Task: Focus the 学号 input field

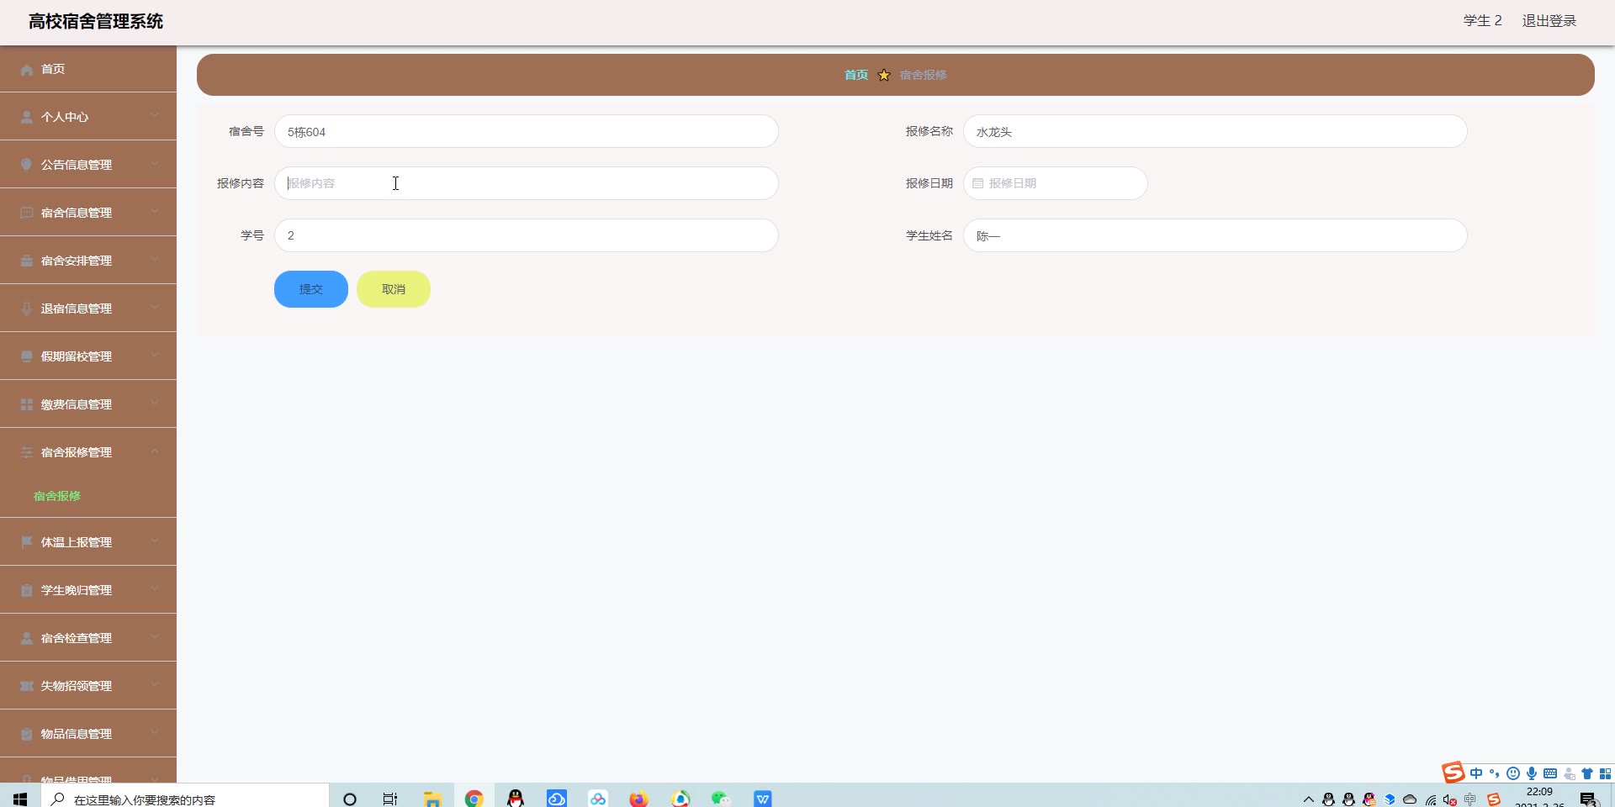Action: [x=527, y=235]
